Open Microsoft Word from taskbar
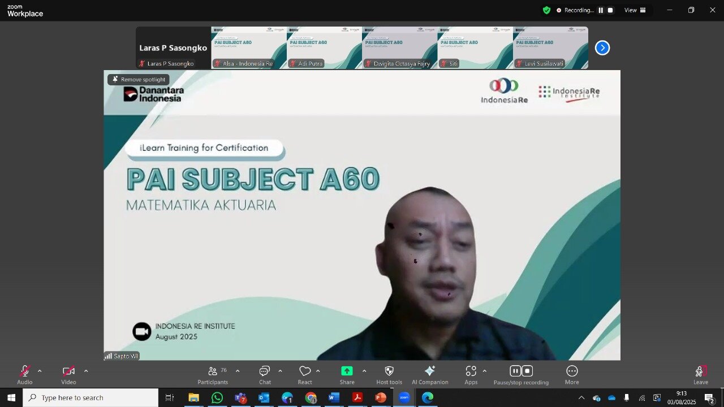This screenshot has width=724, height=407. point(334,398)
